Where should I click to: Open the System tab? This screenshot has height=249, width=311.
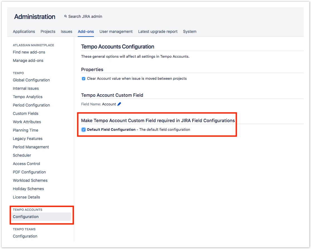coord(190,32)
